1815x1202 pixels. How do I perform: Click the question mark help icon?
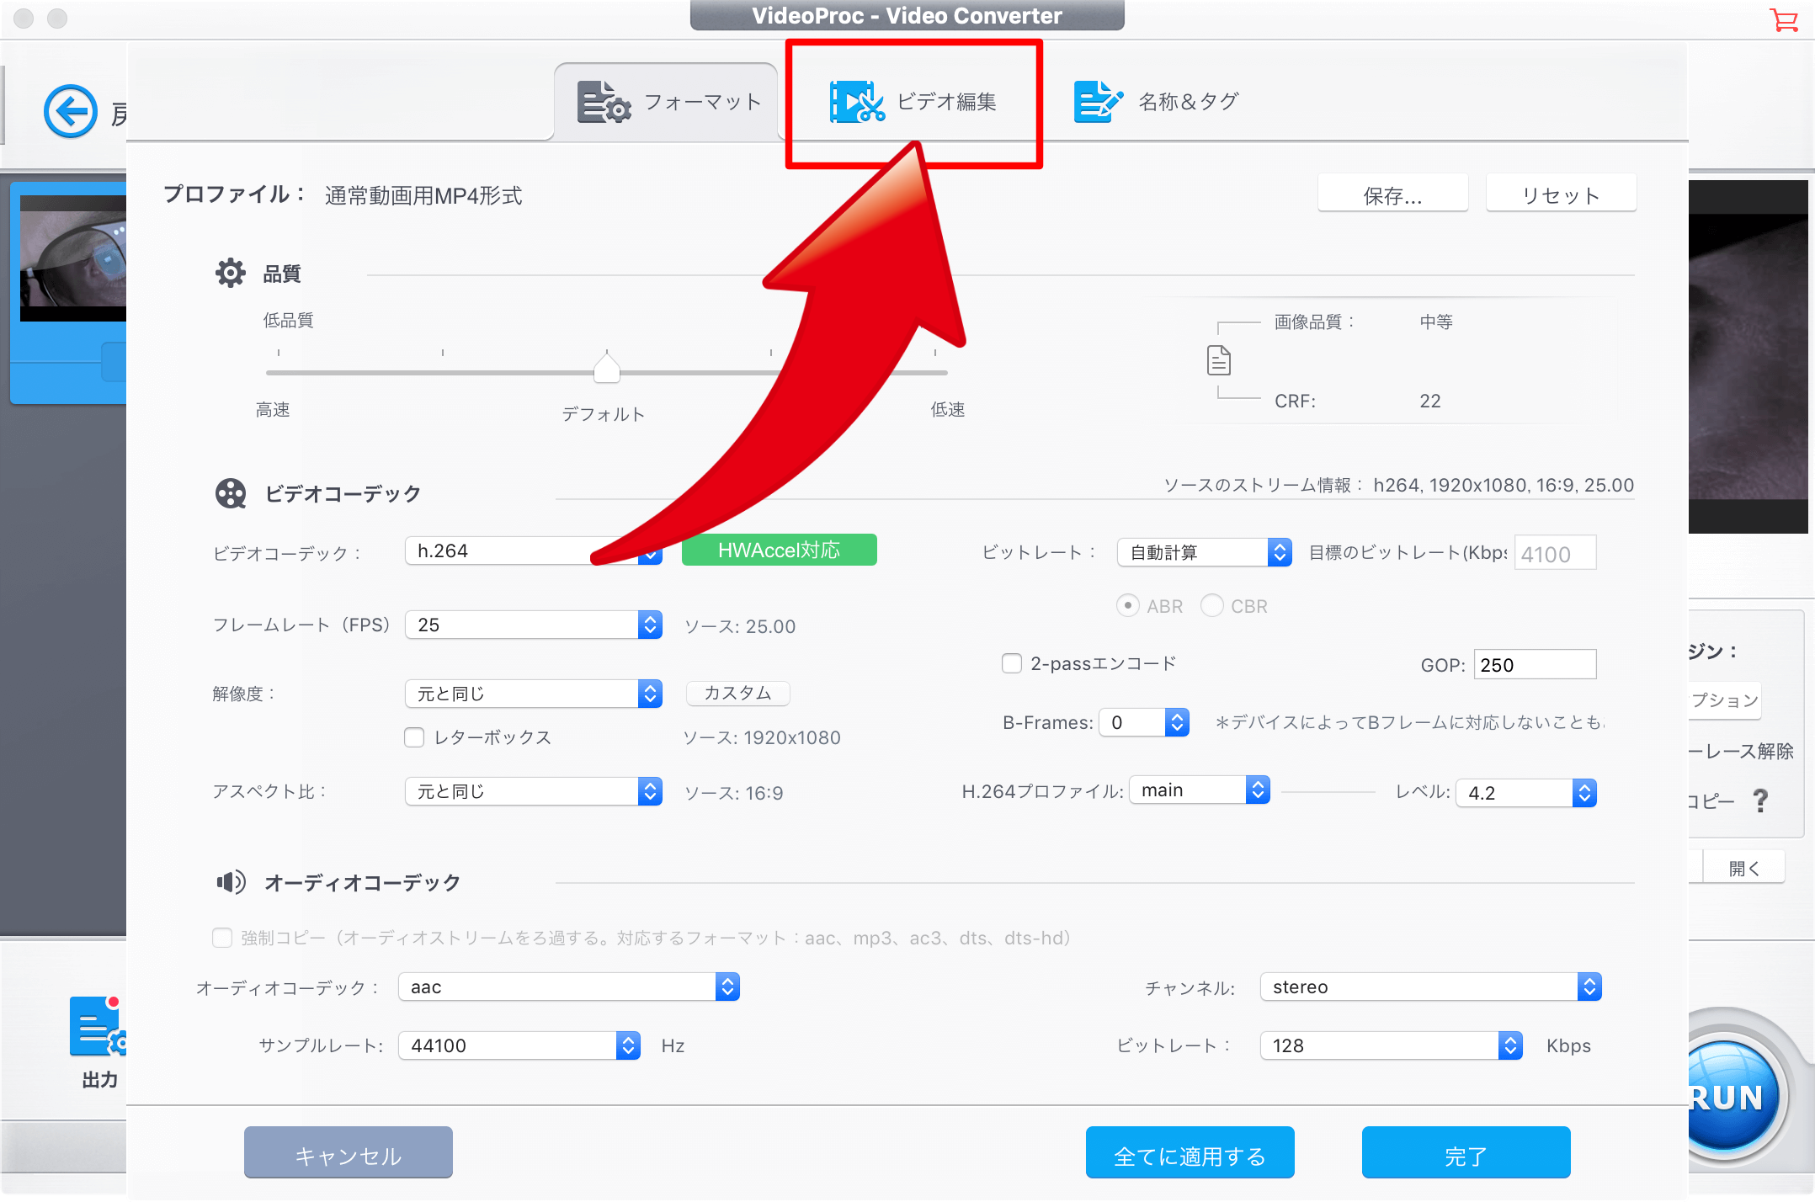[x=1760, y=800]
